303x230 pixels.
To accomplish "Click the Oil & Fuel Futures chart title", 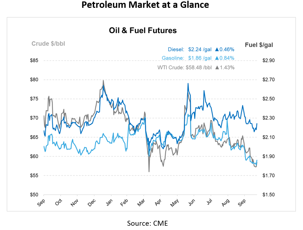I will (143, 31).
